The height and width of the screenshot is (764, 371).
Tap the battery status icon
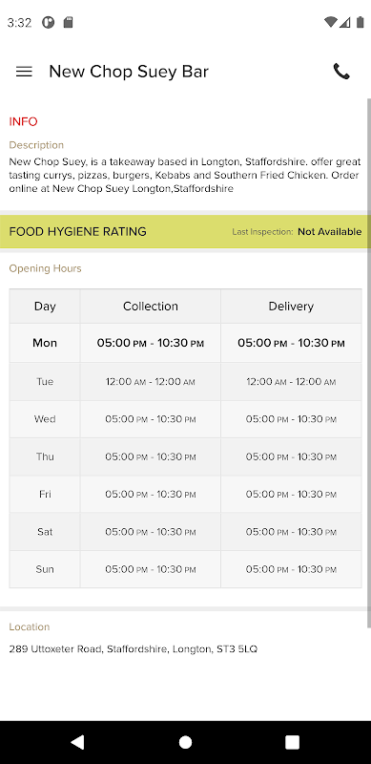pyautogui.click(x=361, y=22)
